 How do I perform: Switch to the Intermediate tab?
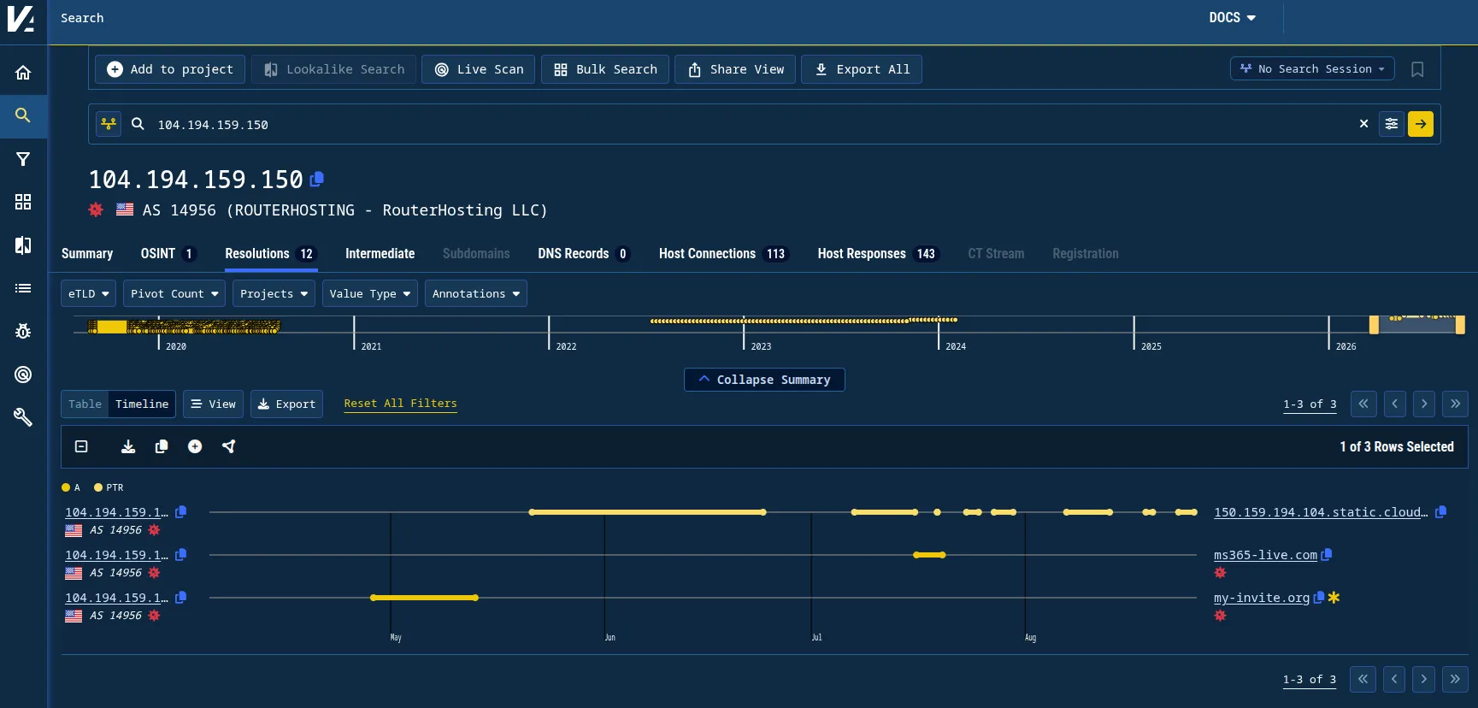point(380,254)
